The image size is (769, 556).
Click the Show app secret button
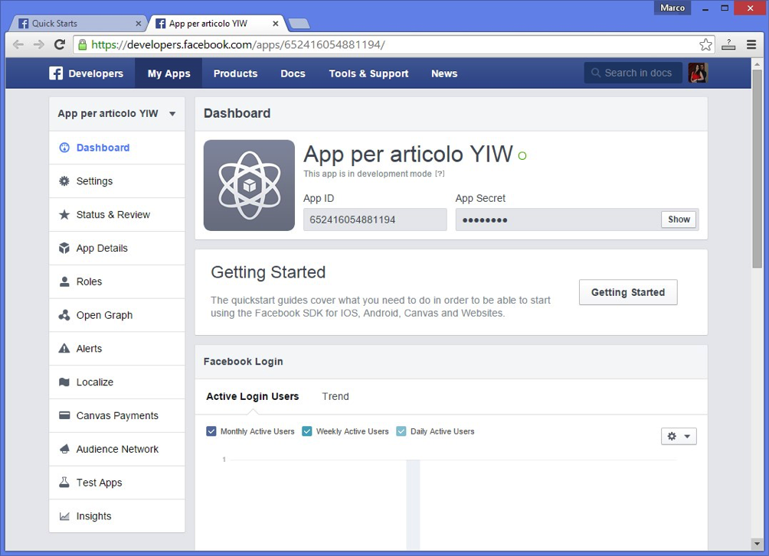pos(679,219)
